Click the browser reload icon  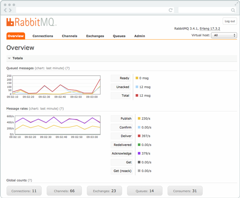click(x=170, y=10)
